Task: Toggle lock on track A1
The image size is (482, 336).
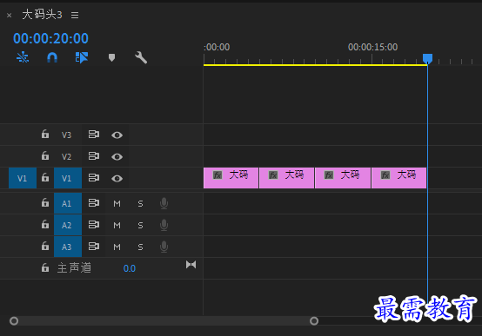Action: [x=45, y=202]
